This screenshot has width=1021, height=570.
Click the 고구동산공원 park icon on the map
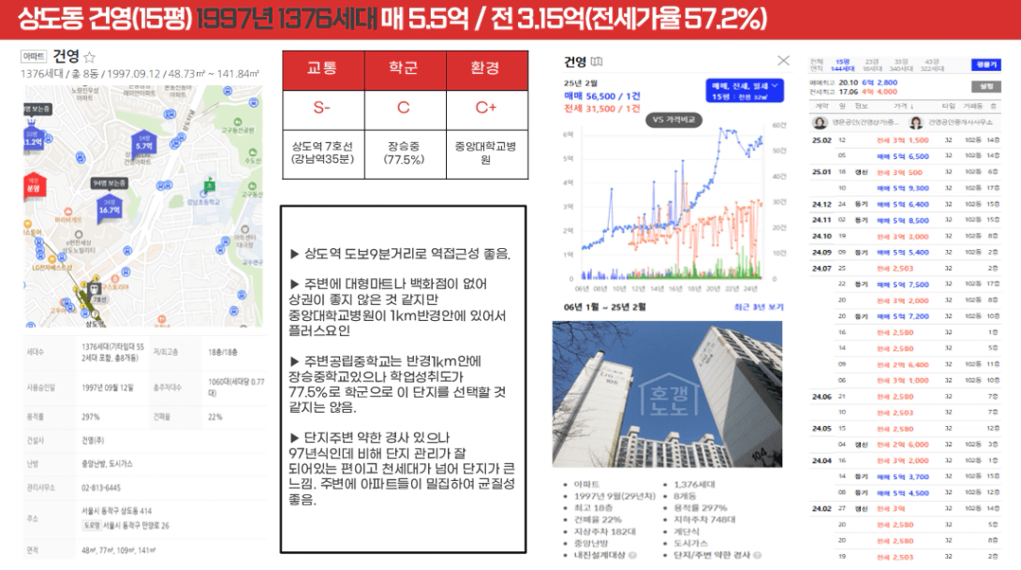[x=238, y=123]
